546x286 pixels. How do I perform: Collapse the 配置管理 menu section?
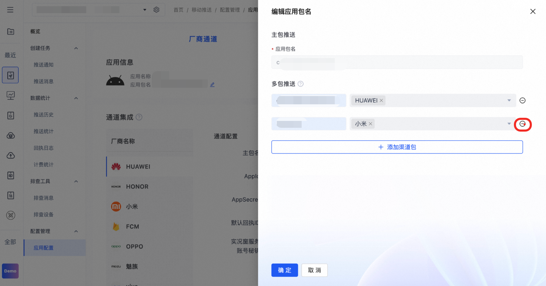pos(76,231)
